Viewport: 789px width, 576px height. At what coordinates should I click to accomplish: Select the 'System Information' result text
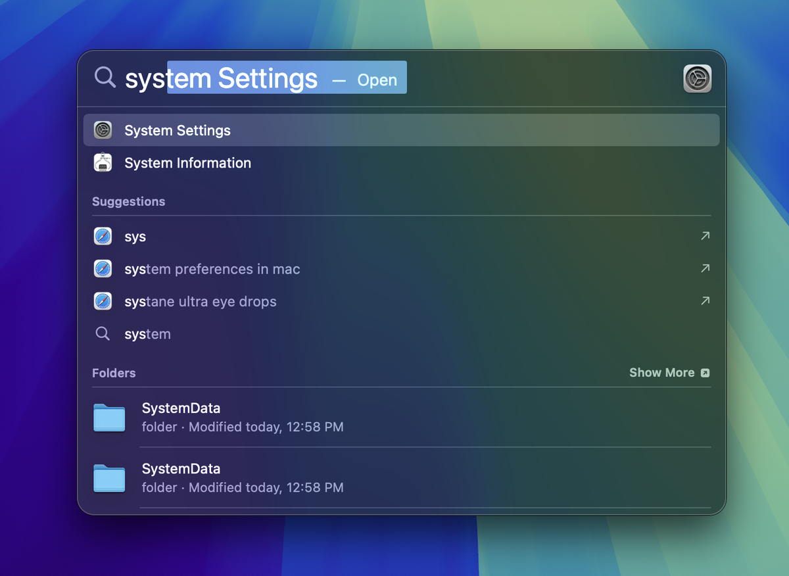[x=187, y=162]
